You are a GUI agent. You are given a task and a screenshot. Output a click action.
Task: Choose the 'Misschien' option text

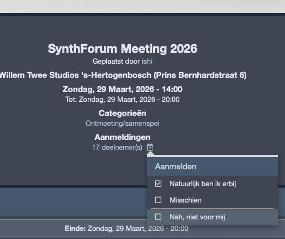point(185,200)
